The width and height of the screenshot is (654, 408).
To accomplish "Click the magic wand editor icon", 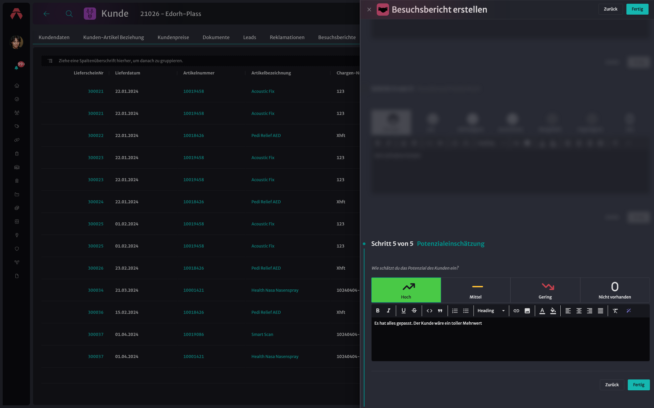I will [x=628, y=311].
